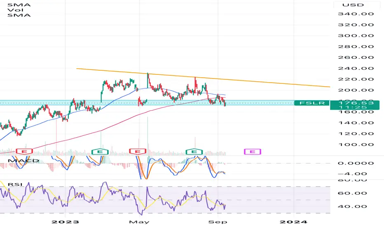Click the 200.00 price axis label
Viewport: 384px width, 226px height.
tap(356, 90)
